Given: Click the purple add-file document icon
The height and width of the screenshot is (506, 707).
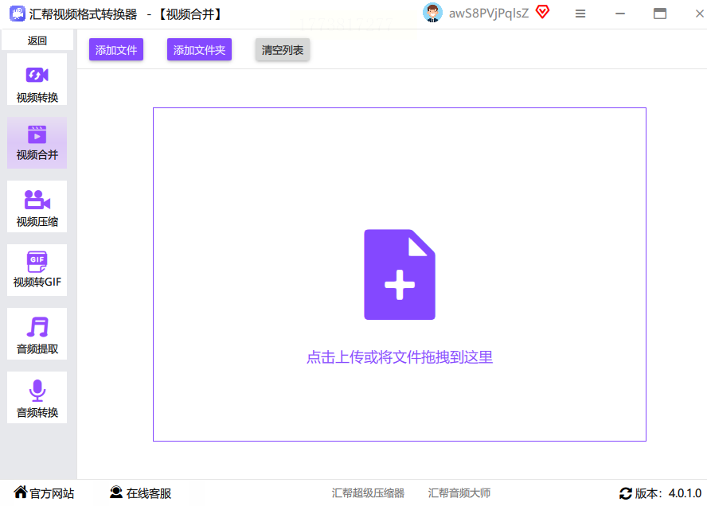Looking at the screenshot, I should pos(400,274).
